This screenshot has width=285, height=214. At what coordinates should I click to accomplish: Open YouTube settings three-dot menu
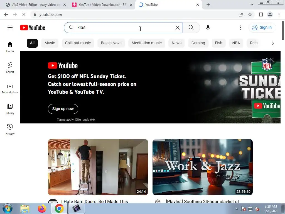[x=241, y=28]
